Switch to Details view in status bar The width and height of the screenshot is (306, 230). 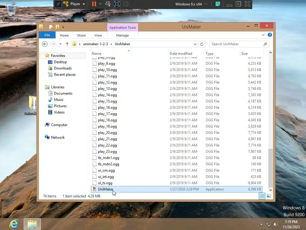[262, 196]
